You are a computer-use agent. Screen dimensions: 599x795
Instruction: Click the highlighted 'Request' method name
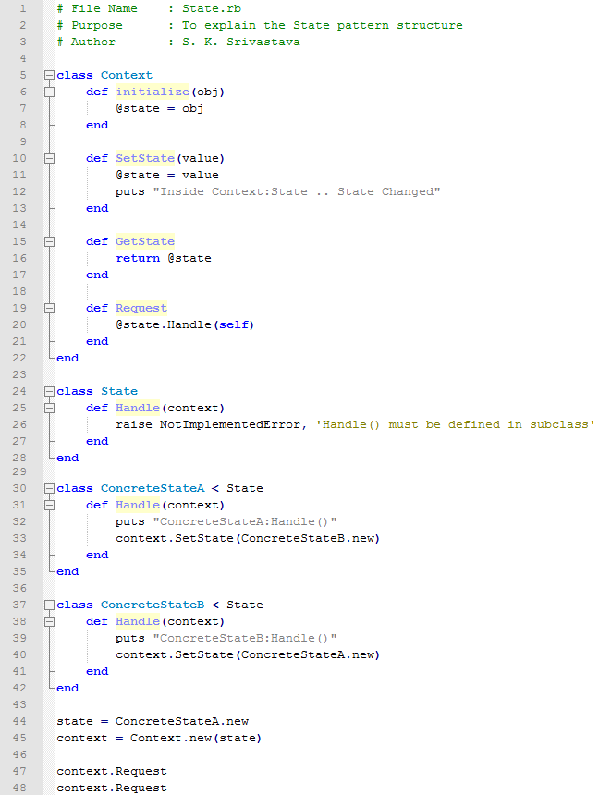coord(141,308)
